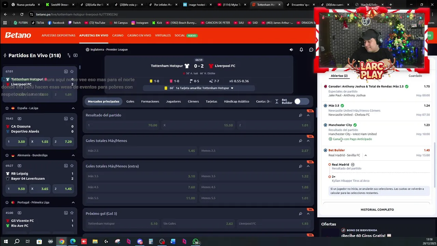The width and height of the screenshot is (437, 246).
Task: Collapse the Portugal - Primeira Liga section
Action: click(73, 202)
